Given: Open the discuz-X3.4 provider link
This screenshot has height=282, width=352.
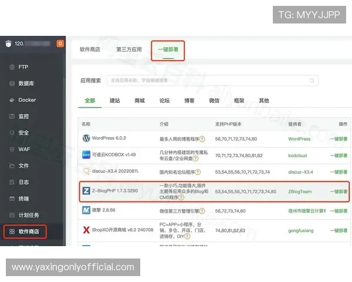Looking at the screenshot, I should (x=300, y=172).
